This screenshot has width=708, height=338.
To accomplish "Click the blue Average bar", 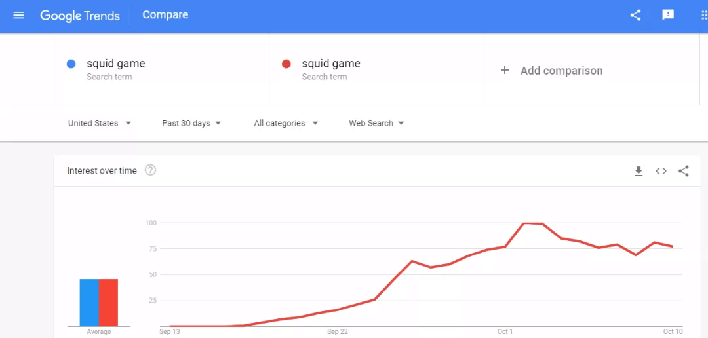I will [89, 303].
